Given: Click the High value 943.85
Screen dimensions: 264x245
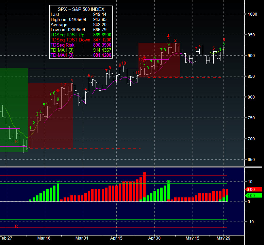Looking at the screenshot, I should pyautogui.click(x=100, y=19).
